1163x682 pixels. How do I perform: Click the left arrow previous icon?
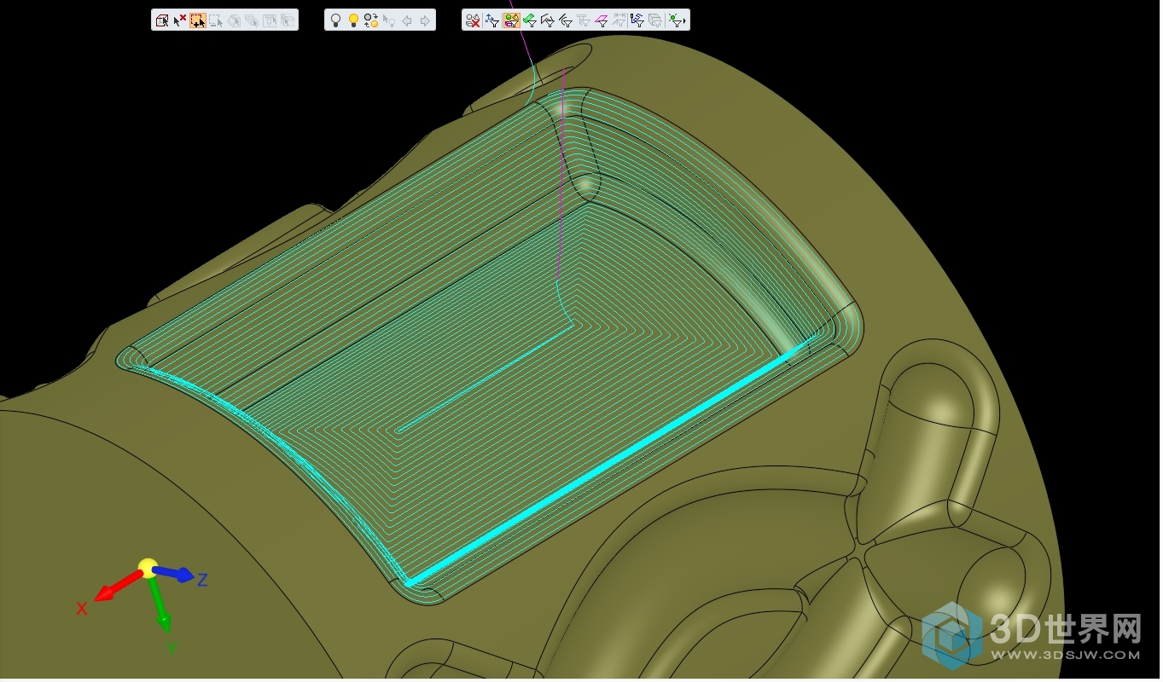[407, 20]
